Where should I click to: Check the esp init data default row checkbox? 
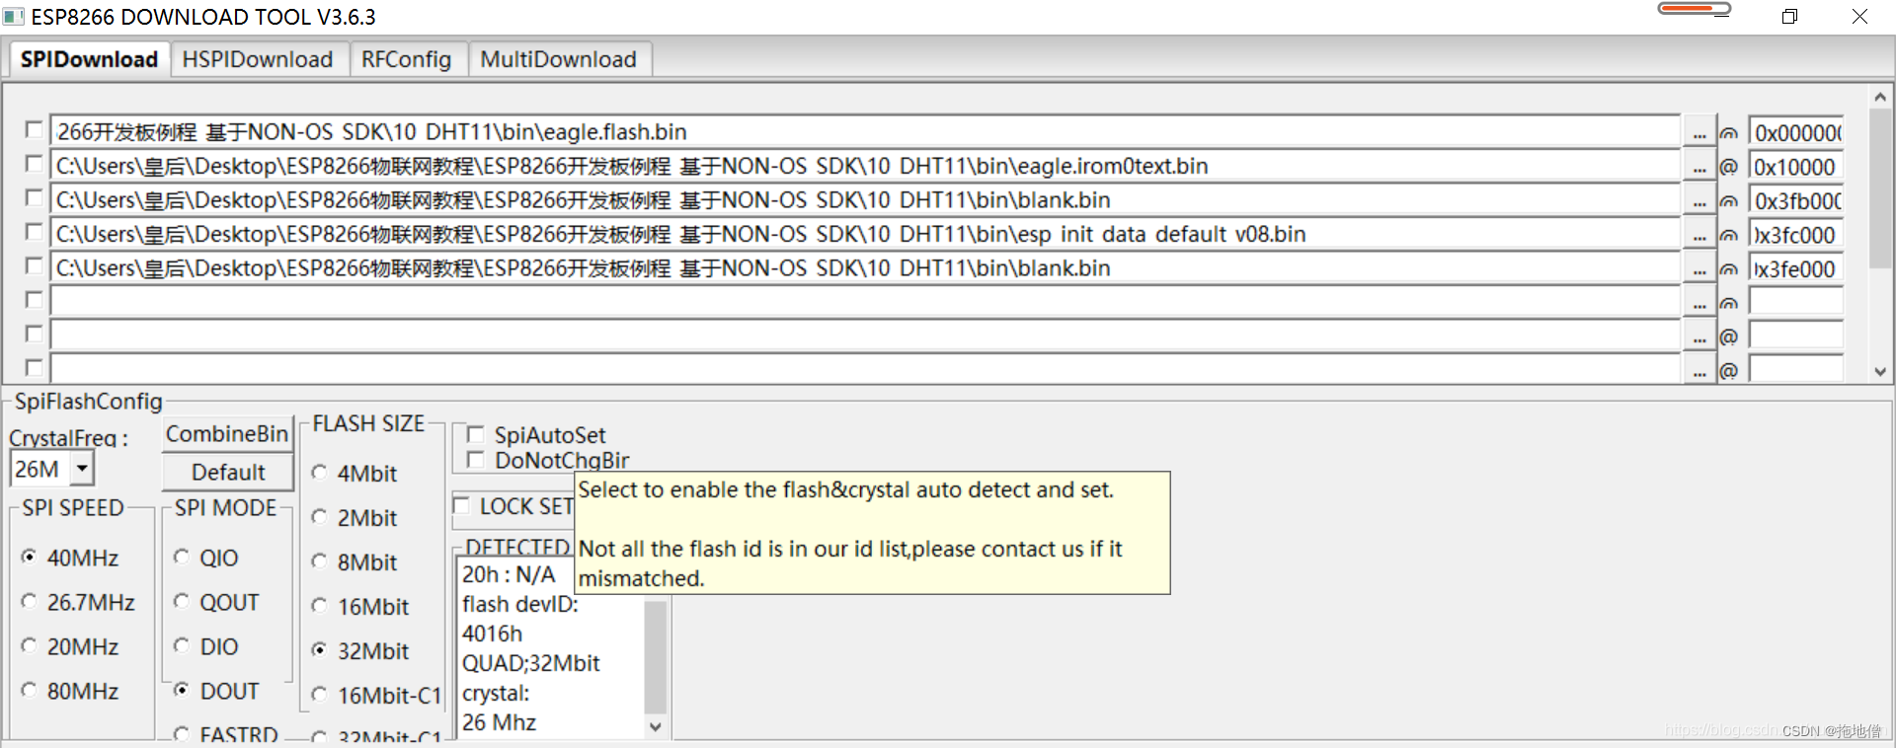pyautogui.click(x=34, y=232)
